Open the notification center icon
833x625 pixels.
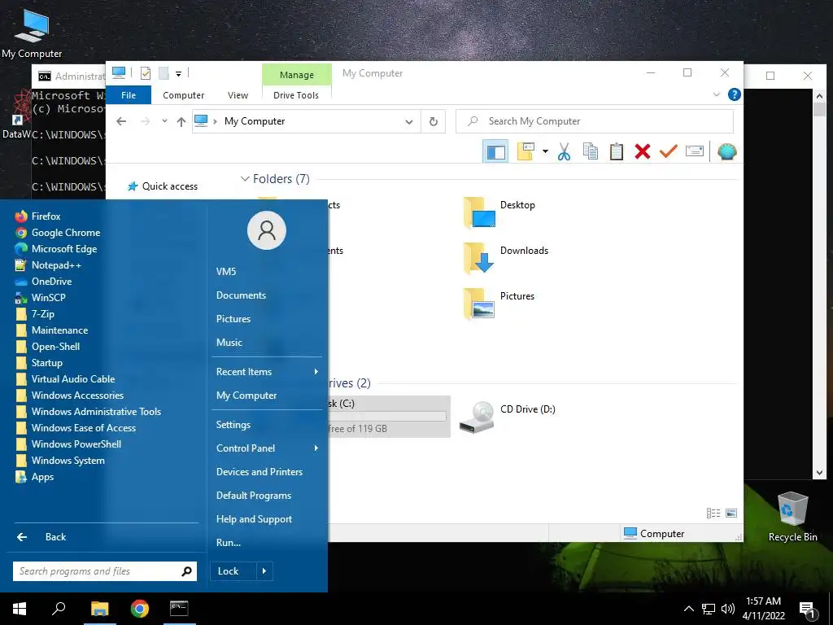[808, 610]
